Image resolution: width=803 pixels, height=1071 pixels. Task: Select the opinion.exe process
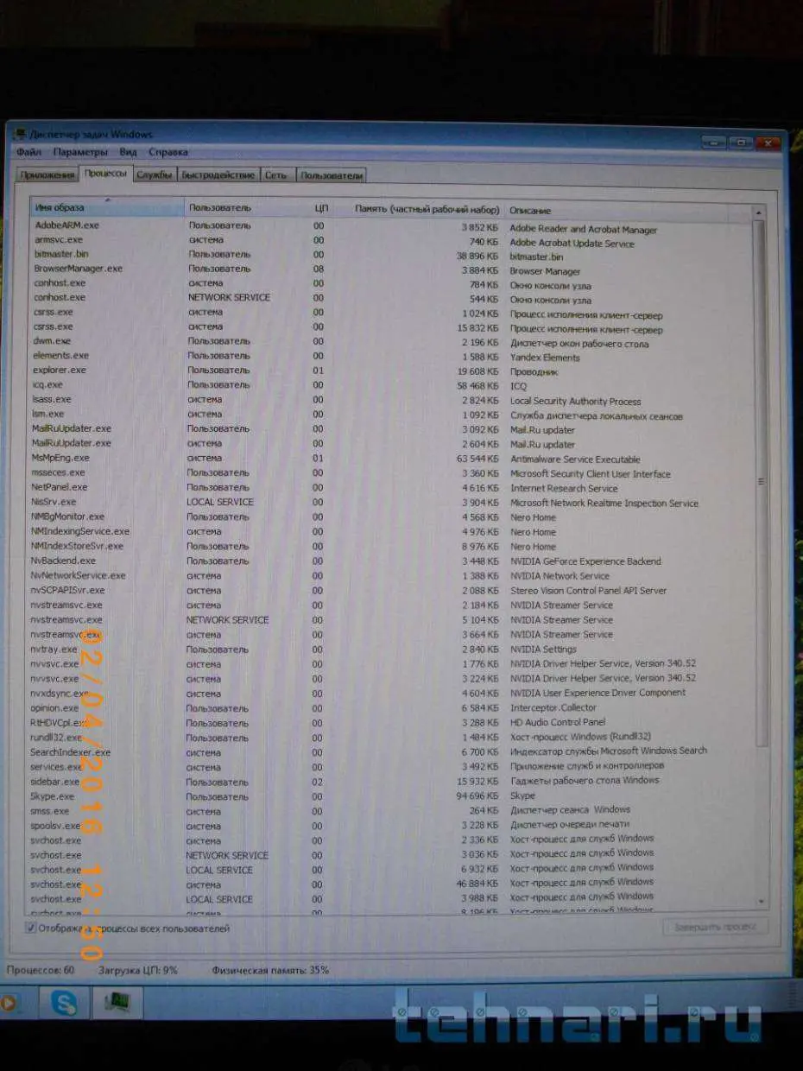391,708
